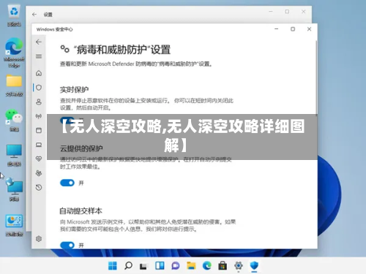Turn off cloud-delivered protection toggle

(x=67, y=183)
